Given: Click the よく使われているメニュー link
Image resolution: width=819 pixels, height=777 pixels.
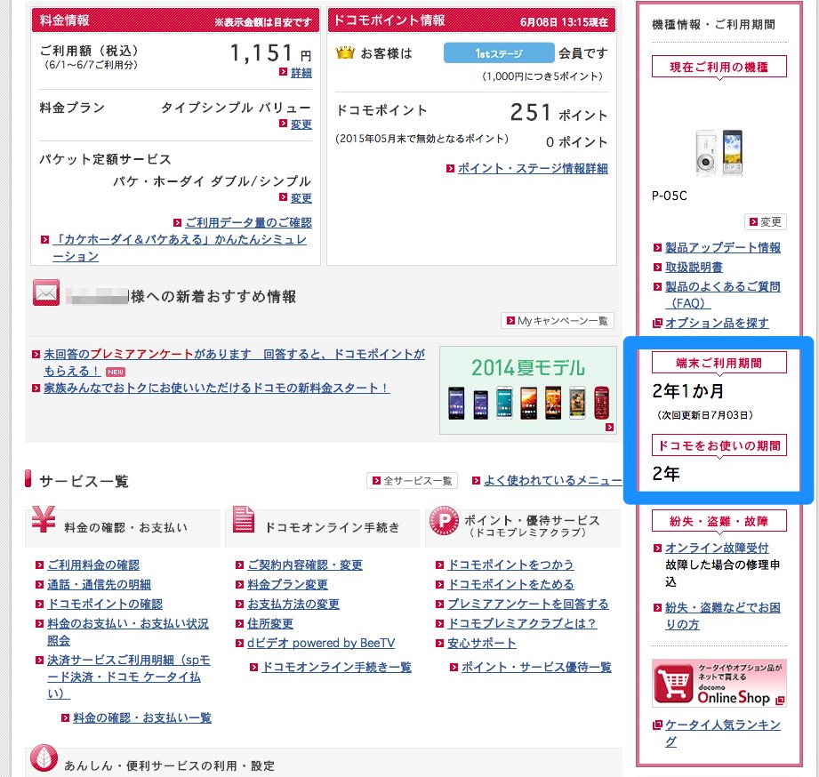Looking at the screenshot, I should point(552,480).
